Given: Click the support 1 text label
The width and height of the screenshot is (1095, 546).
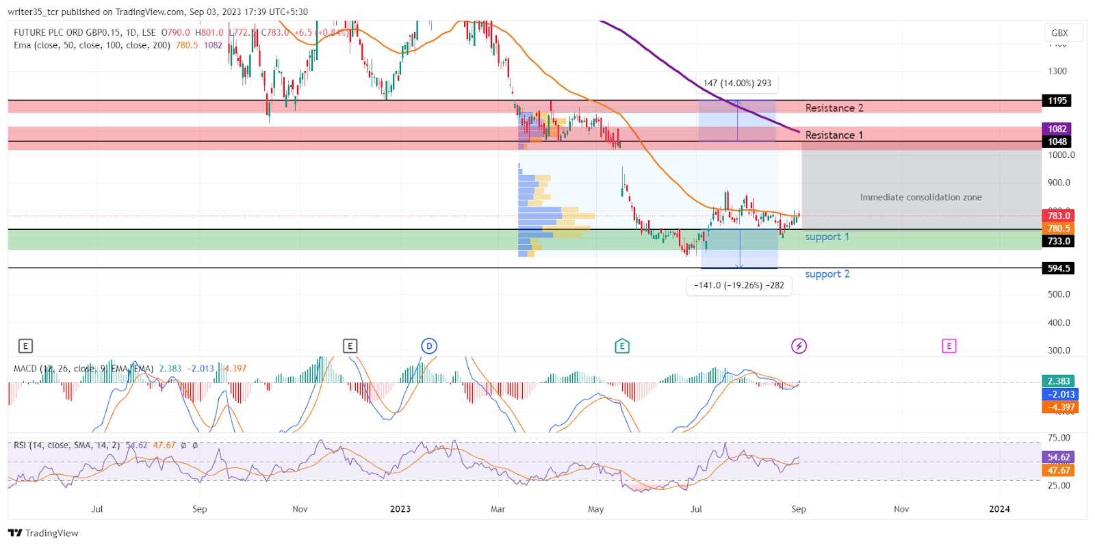Looking at the screenshot, I should (x=827, y=237).
